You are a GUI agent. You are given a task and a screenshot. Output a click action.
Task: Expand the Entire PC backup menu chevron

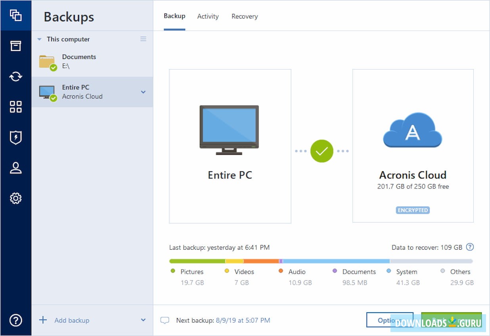click(143, 92)
